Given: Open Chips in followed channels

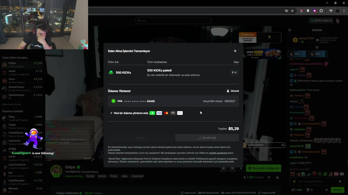Looking at the screenshot, I should [x=22, y=64].
